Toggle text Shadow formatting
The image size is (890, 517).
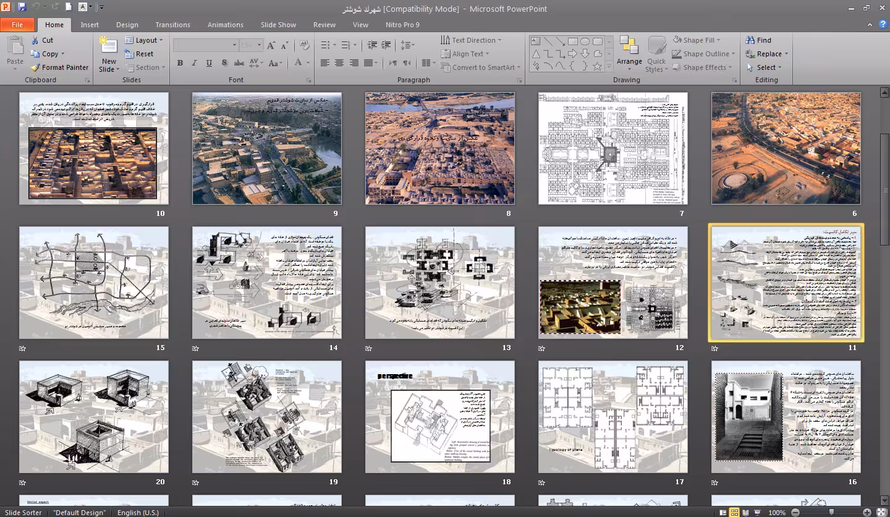click(x=224, y=63)
